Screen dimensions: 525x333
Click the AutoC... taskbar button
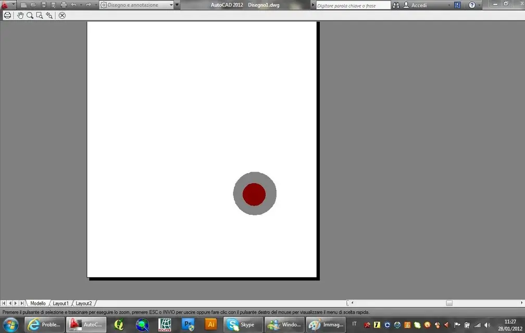(x=86, y=325)
